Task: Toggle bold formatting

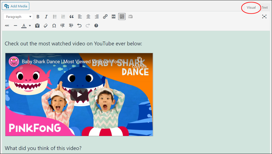Action: click(38, 17)
